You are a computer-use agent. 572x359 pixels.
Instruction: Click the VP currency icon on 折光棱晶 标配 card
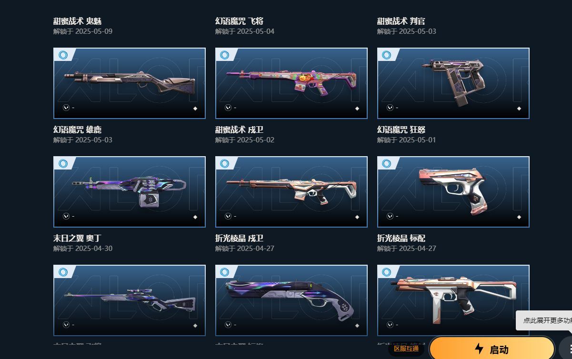390,216
